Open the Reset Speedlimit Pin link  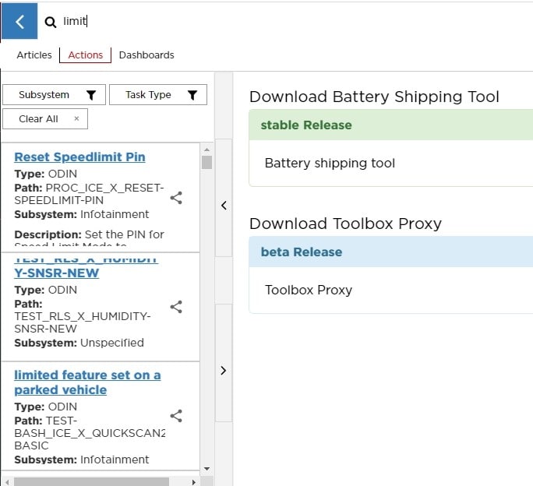coord(79,157)
